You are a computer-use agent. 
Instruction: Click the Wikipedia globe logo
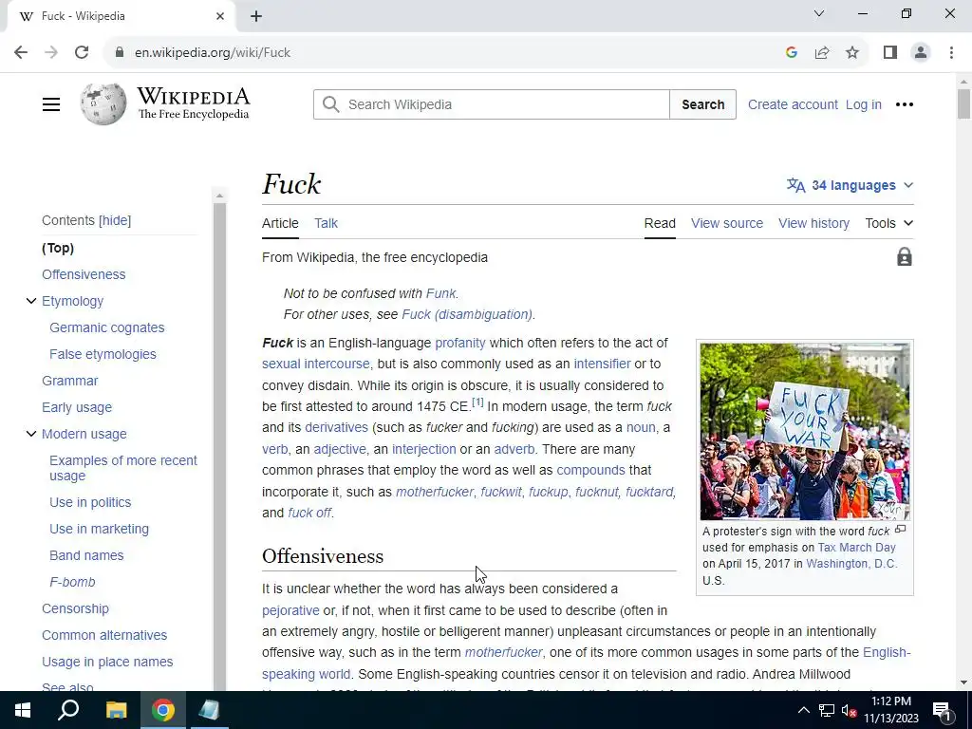[103, 104]
